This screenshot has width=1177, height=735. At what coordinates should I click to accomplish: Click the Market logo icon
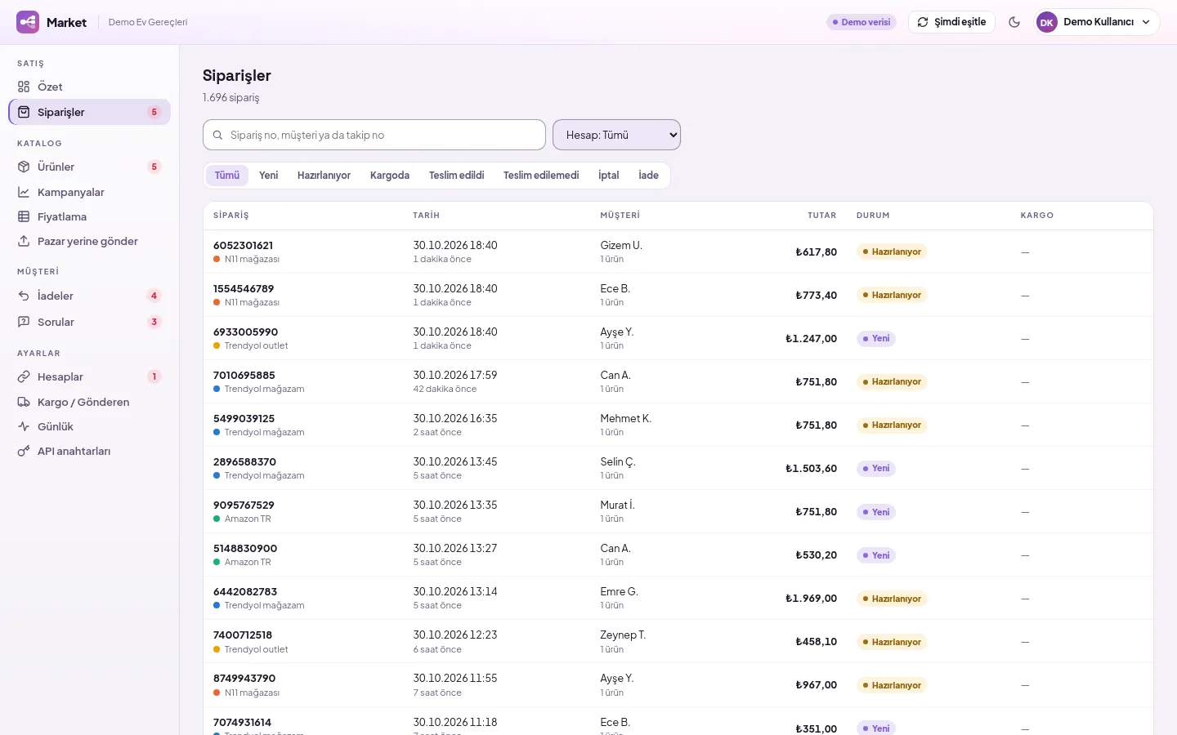point(28,22)
